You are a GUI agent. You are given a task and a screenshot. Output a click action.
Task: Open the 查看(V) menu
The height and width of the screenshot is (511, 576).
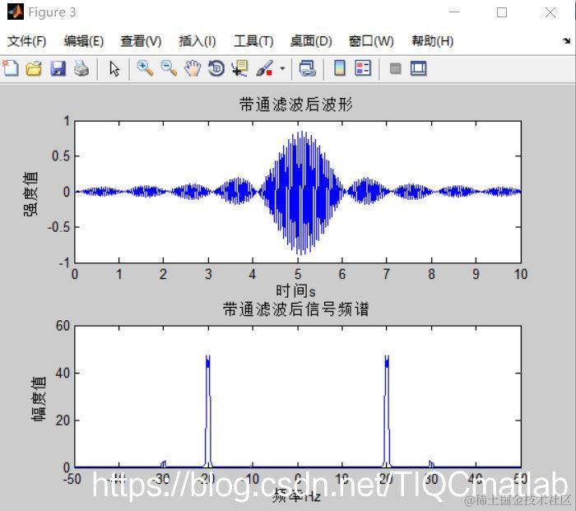[x=141, y=41]
